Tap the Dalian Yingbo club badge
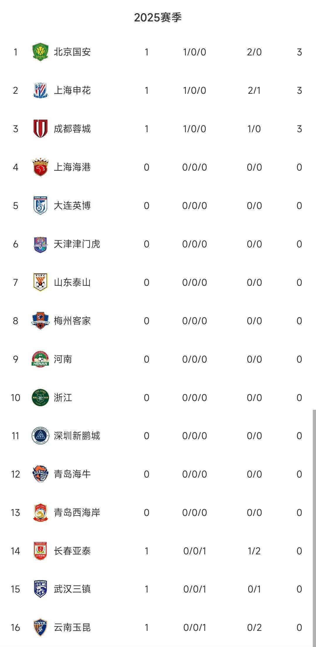Viewport: 316px width, 647px height. tap(40, 206)
